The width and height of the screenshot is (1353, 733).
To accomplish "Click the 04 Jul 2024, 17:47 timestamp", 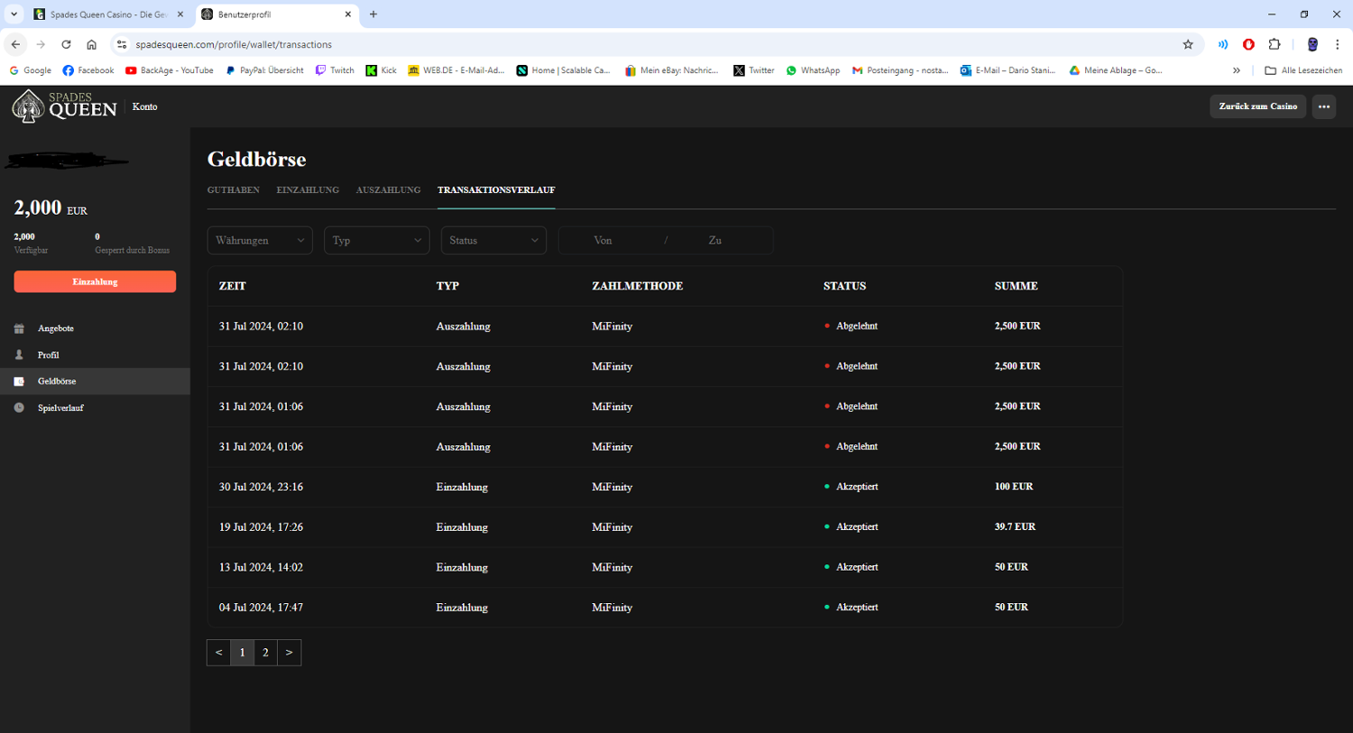I will point(261,608).
